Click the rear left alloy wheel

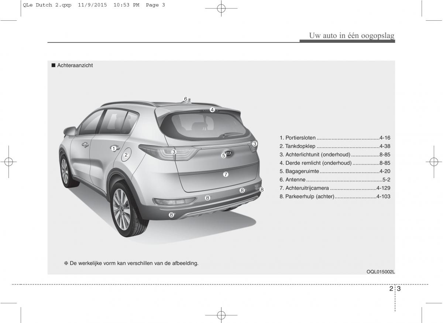point(123,209)
